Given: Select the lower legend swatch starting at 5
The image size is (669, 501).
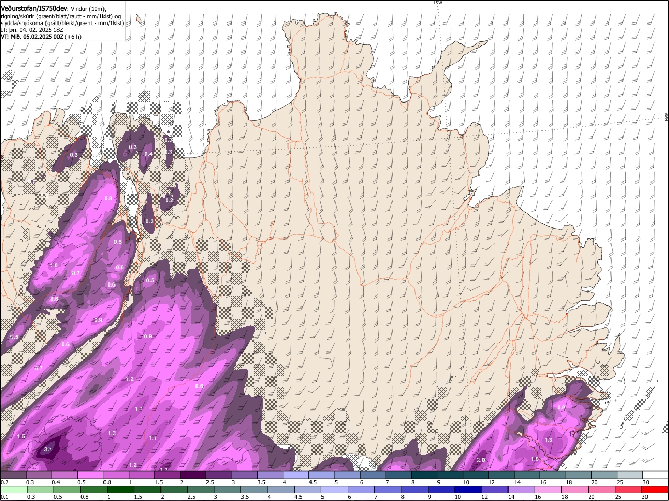Looking at the screenshot, I should pyautogui.click(x=335, y=489).
